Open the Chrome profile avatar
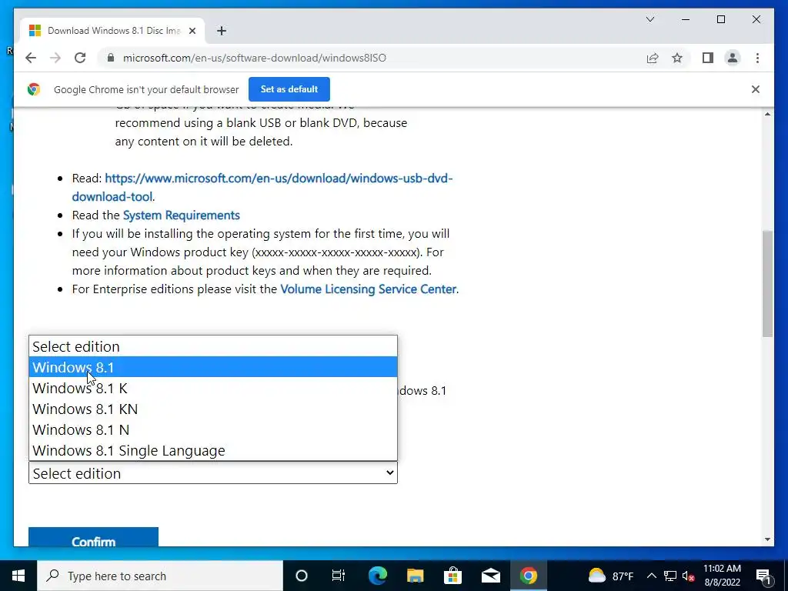Viewport: 788px width, 591px height. 733,58
